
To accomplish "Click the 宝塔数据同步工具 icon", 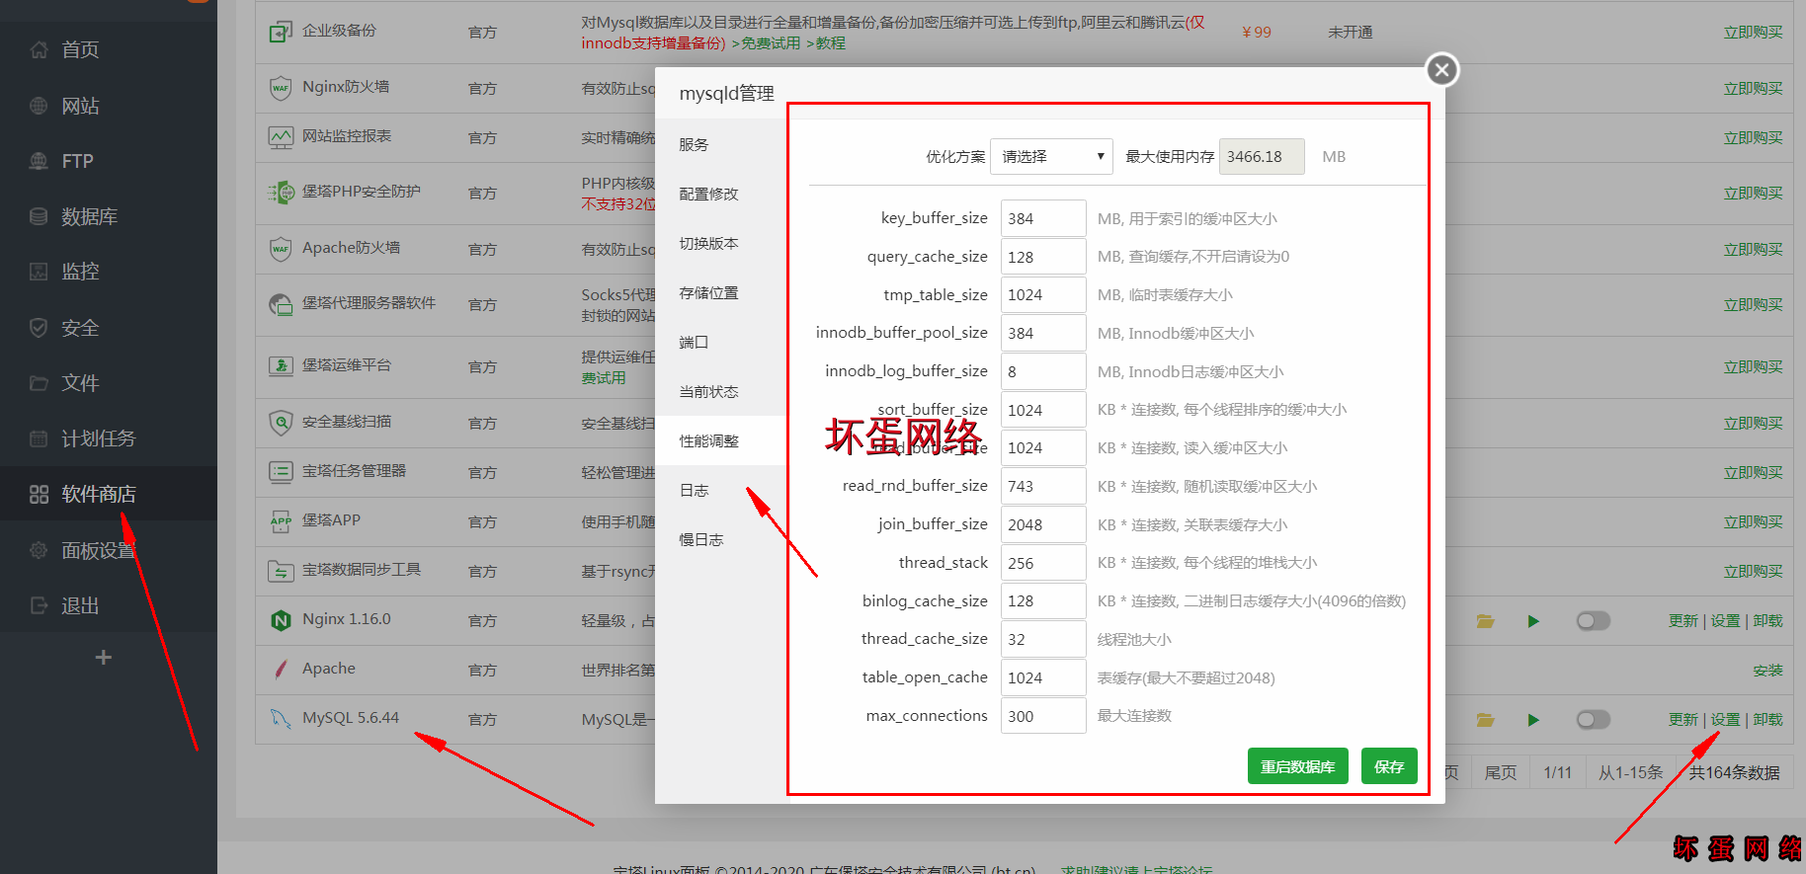I will [x=281, y=571].
